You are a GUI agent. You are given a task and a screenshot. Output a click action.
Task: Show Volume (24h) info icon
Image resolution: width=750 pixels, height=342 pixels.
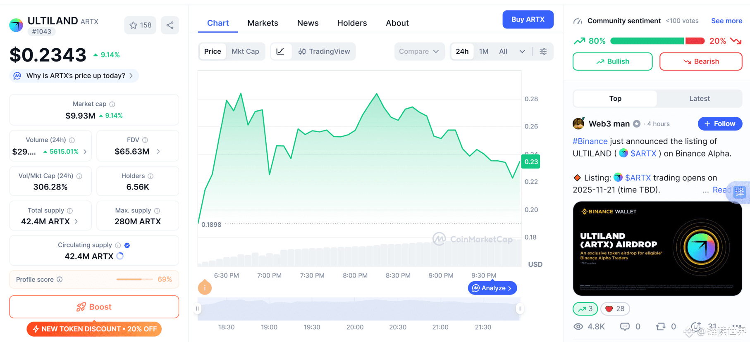pyautogui.click(x=72, y=140)
